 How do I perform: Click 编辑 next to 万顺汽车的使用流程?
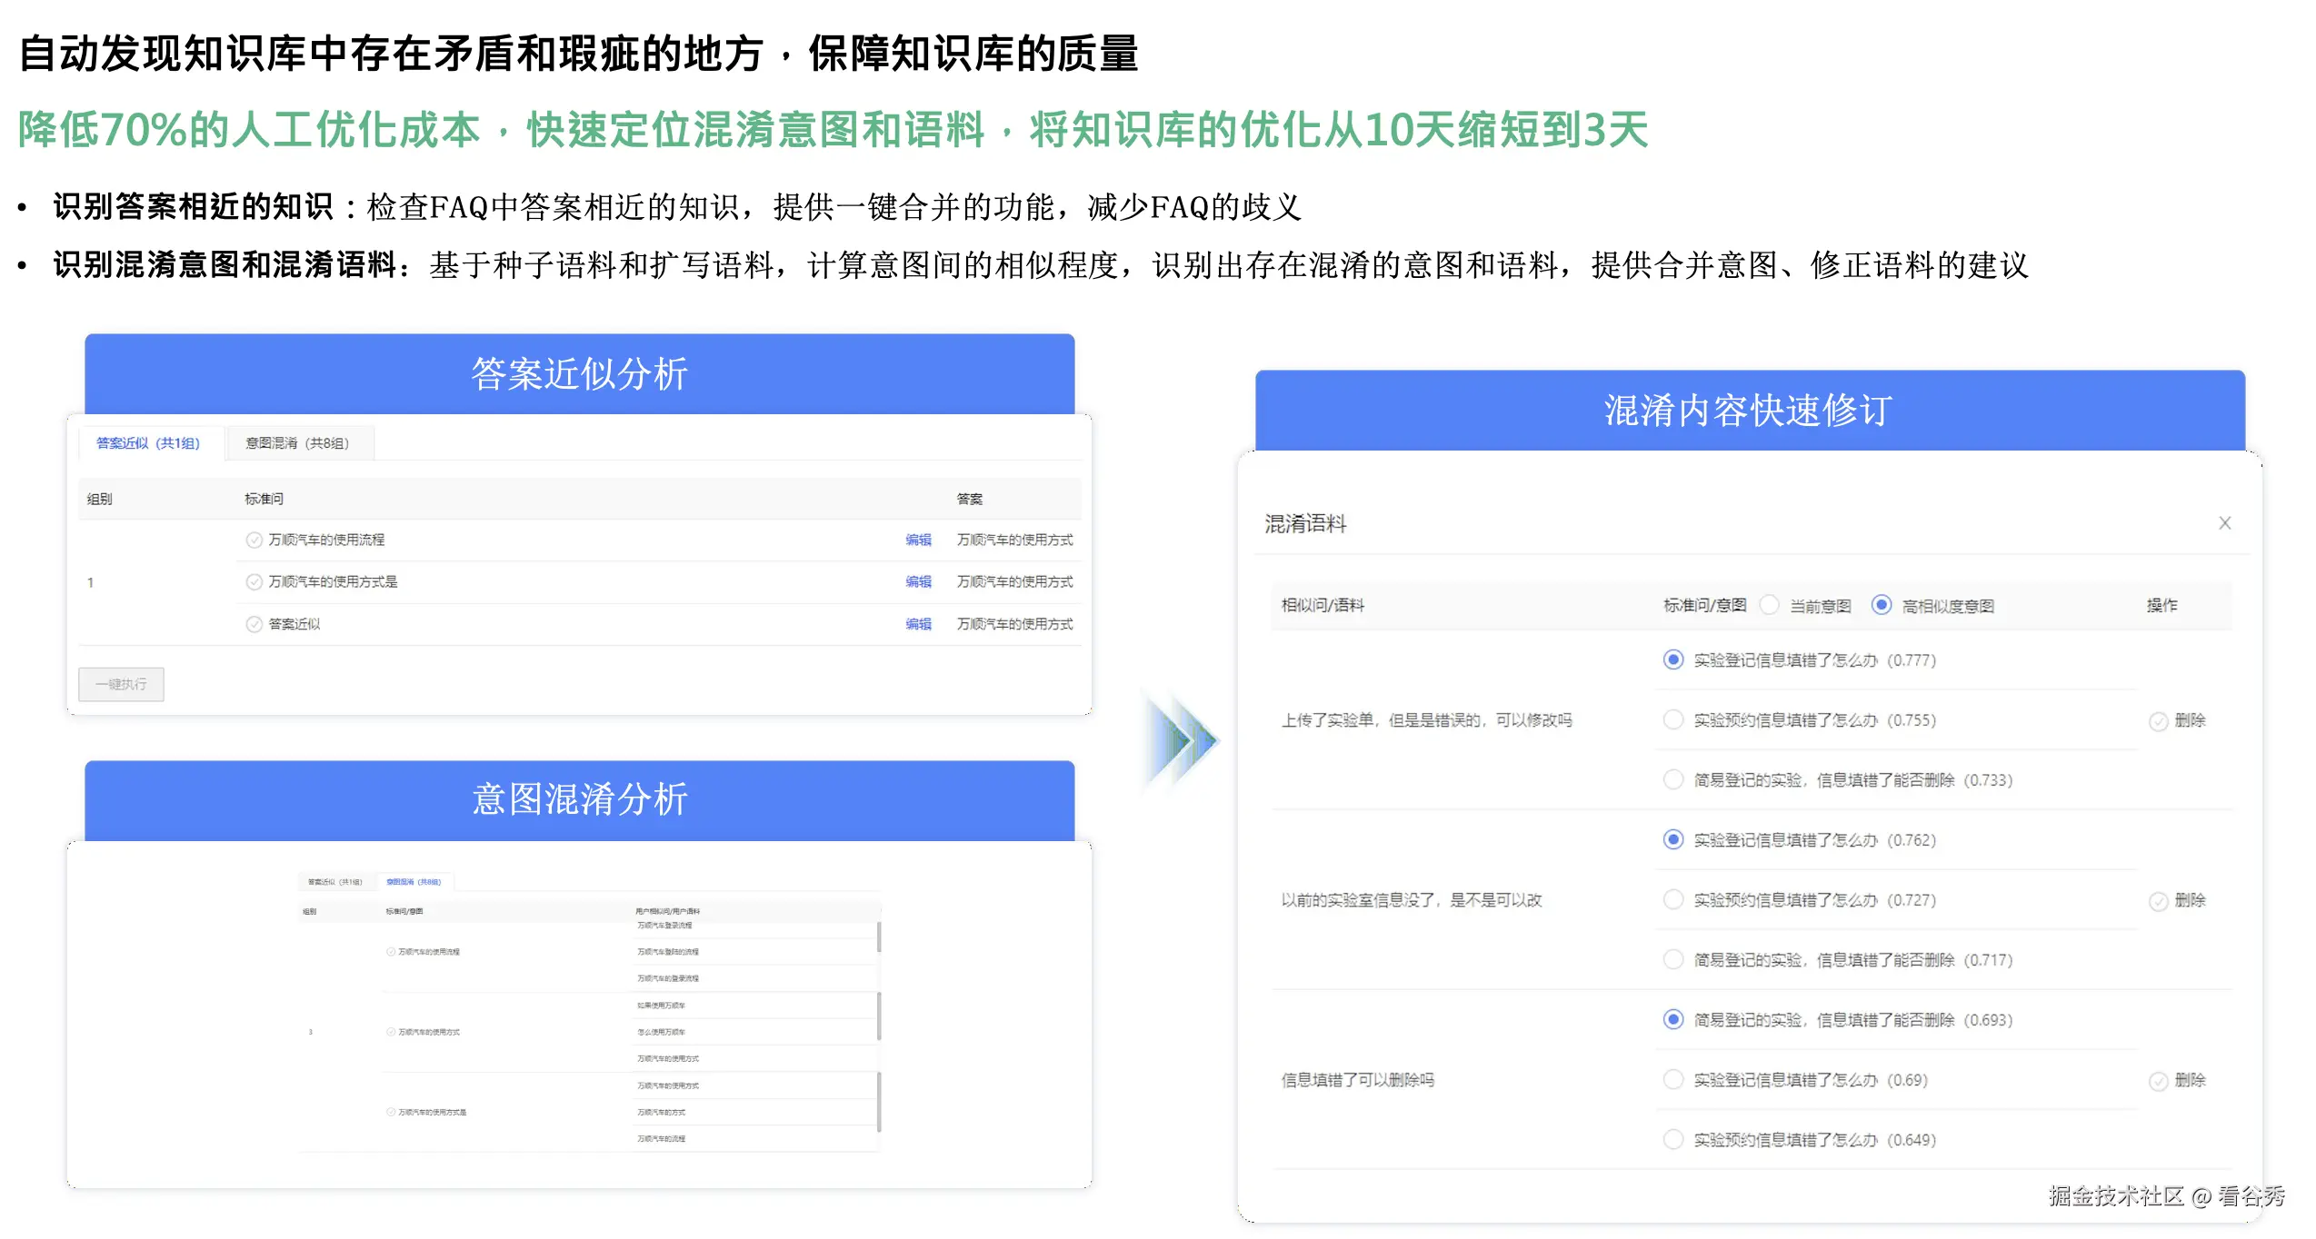(916, 539)
